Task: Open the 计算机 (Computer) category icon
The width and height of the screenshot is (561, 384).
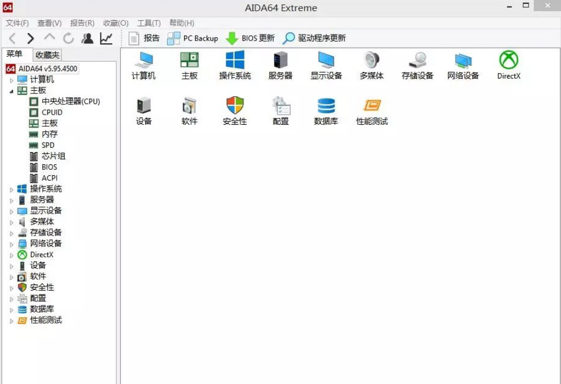Action: pyautogui.click(x=143, y=65)
